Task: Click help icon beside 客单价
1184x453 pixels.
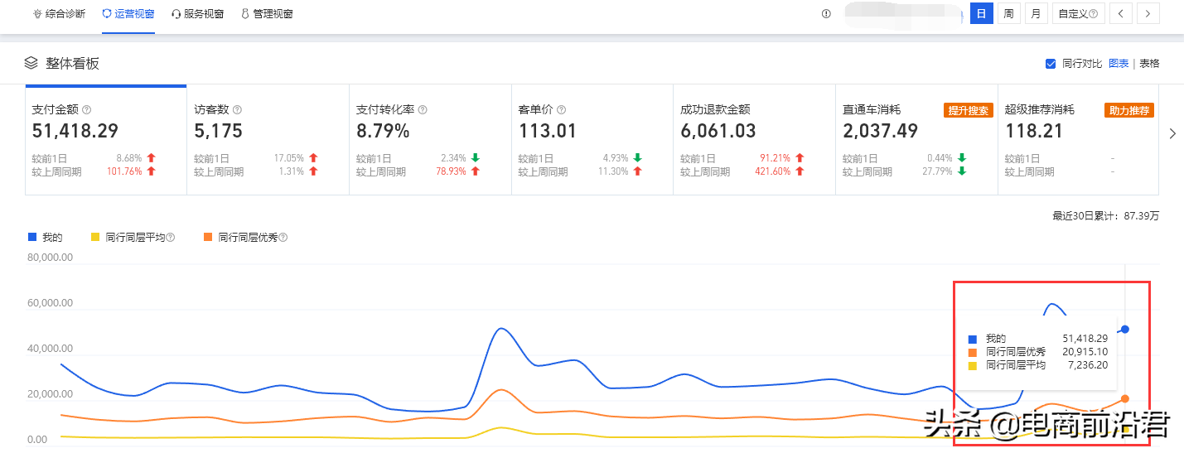Action: coord(560,109)
